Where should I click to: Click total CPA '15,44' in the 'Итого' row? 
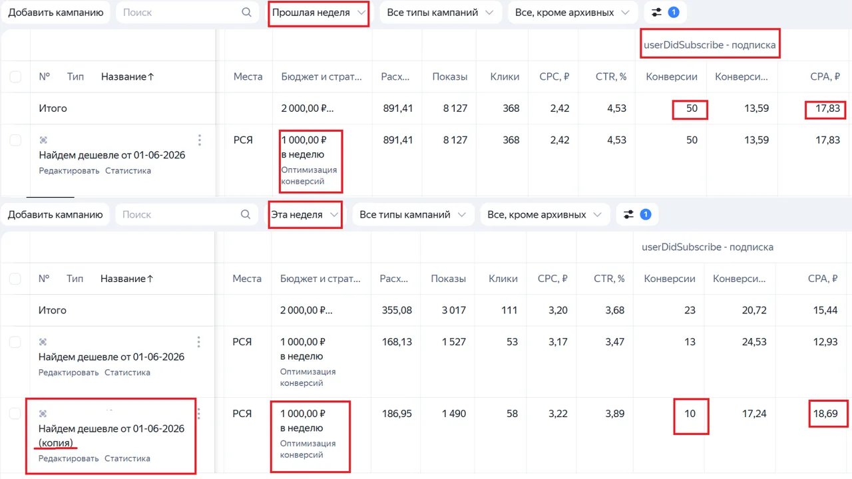(825, 310)
